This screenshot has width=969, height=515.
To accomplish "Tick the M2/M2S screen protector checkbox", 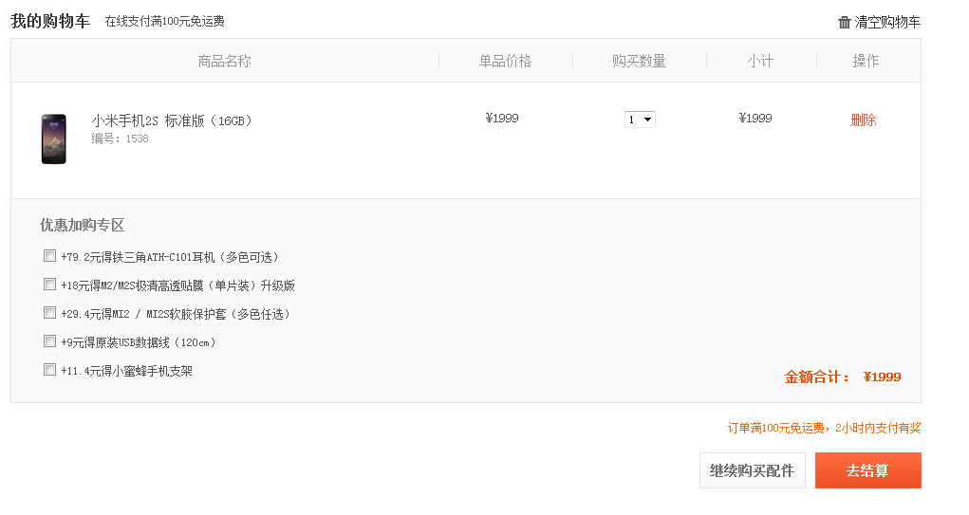I will pos(49,284).
